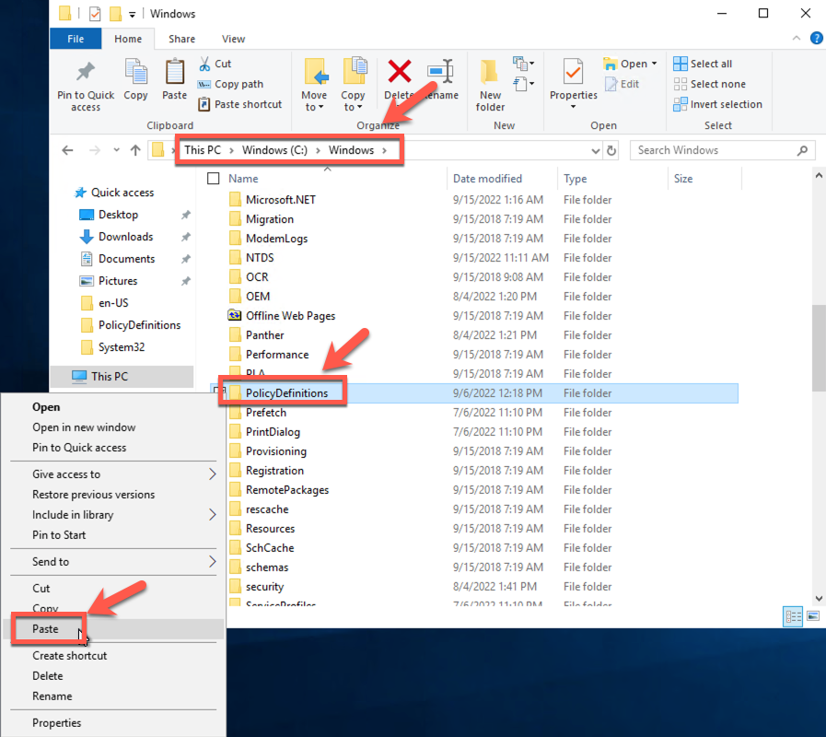Choose Include in library menu item
Screen dimensions: 826x737
pos(114,515)
